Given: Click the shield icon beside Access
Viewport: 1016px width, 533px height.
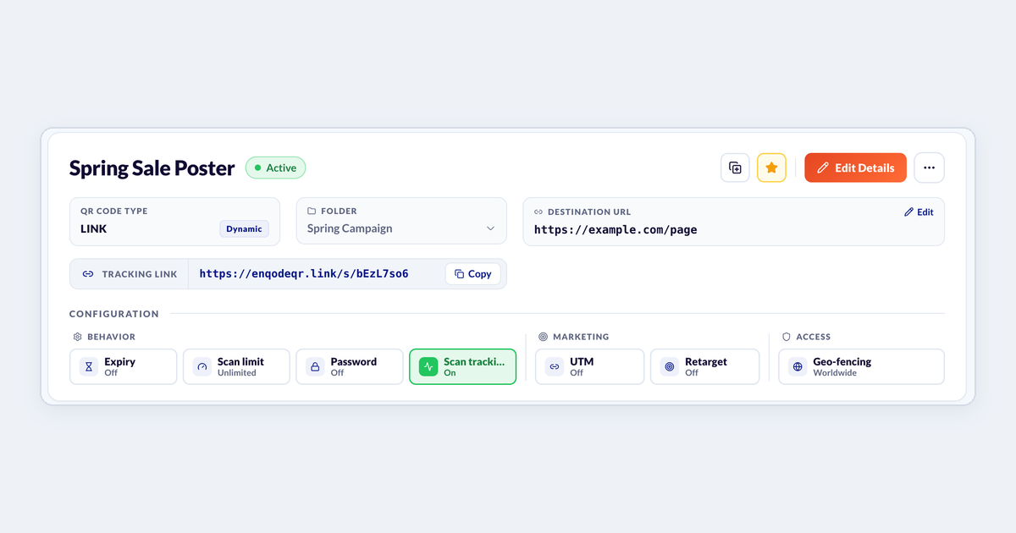Looking at the screenshot, I should [x=787, y=337].
